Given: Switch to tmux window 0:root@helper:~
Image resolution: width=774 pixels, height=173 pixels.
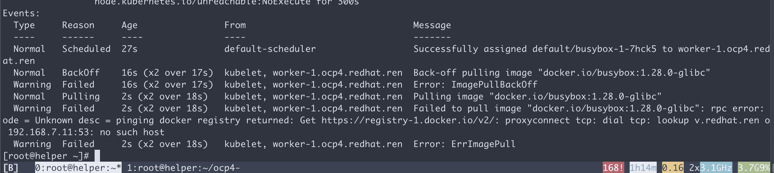Looking at the screenshot, I should tap(78, 168).
